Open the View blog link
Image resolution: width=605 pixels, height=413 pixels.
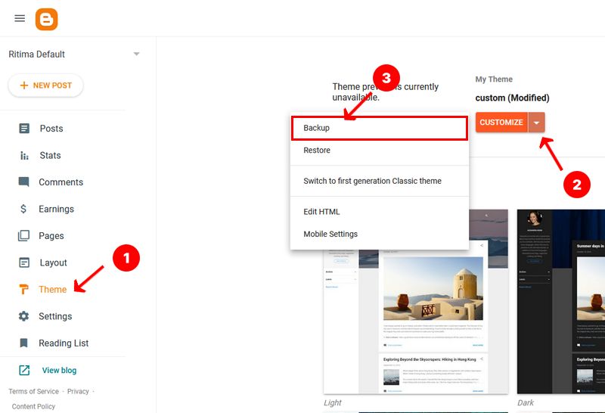(59, 371)
